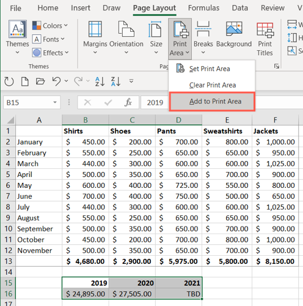Click Clear Print Area entry
This screenshot has height=306, width=303.
click(212, 85)
